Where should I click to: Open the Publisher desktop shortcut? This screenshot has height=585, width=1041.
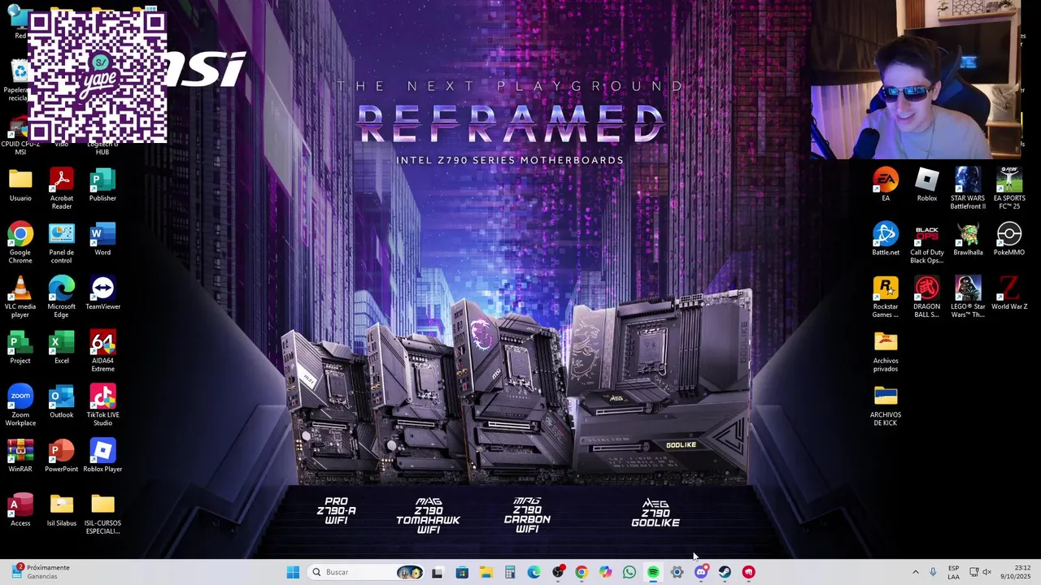click(102, 184)
